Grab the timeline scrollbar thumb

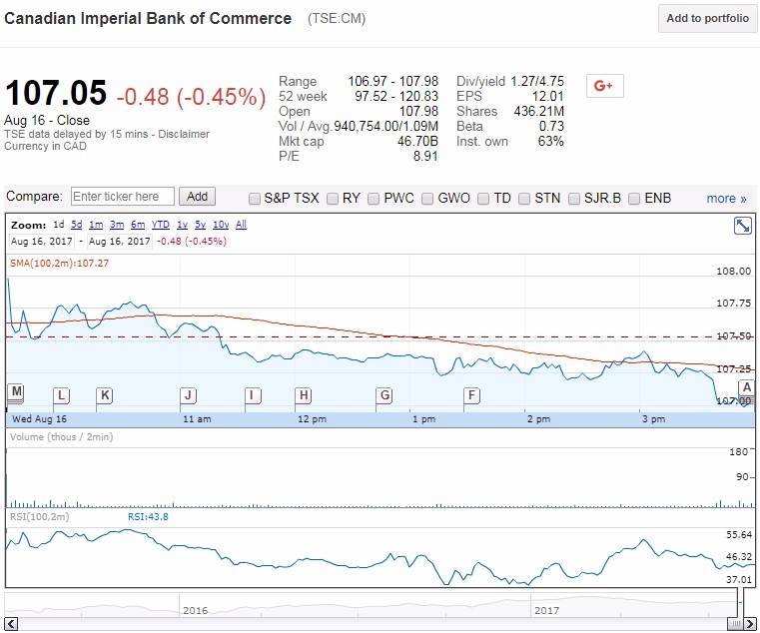click(735, 623)
